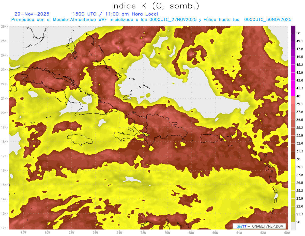Click the latitude label "13N"
Screen dimensions: 305x236
(4, 214)
